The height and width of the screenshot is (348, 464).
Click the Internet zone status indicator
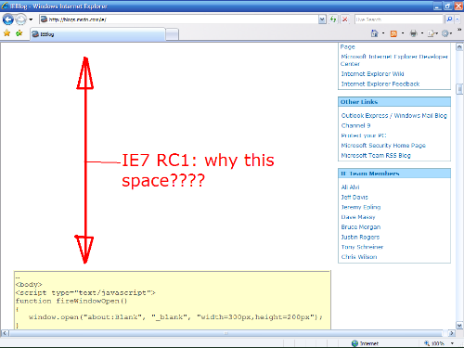(x=365, y=343)
